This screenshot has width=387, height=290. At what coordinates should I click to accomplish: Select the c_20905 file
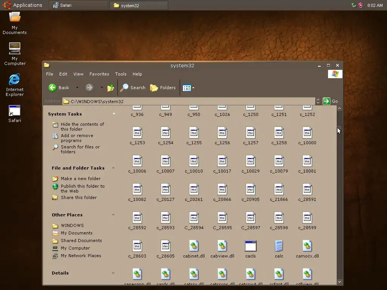pyautogui.click(x=251, y=192)
